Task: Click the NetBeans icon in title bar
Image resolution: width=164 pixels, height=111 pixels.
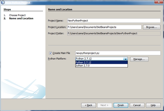Action: [x=3, y=2]
